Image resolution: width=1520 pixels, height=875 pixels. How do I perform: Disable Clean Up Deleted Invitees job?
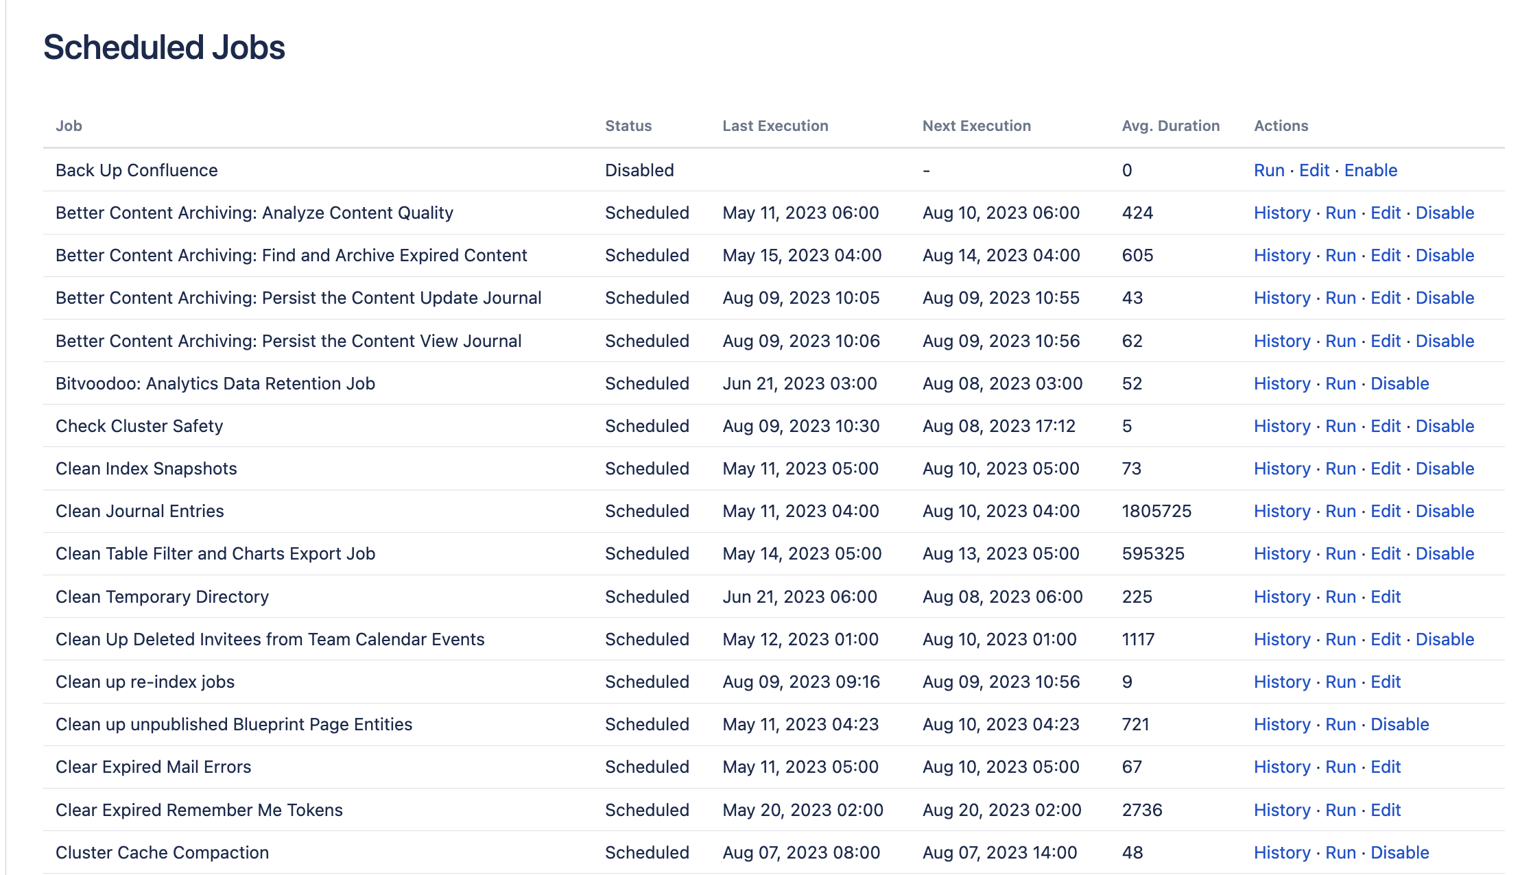[x=1445, y=639]
